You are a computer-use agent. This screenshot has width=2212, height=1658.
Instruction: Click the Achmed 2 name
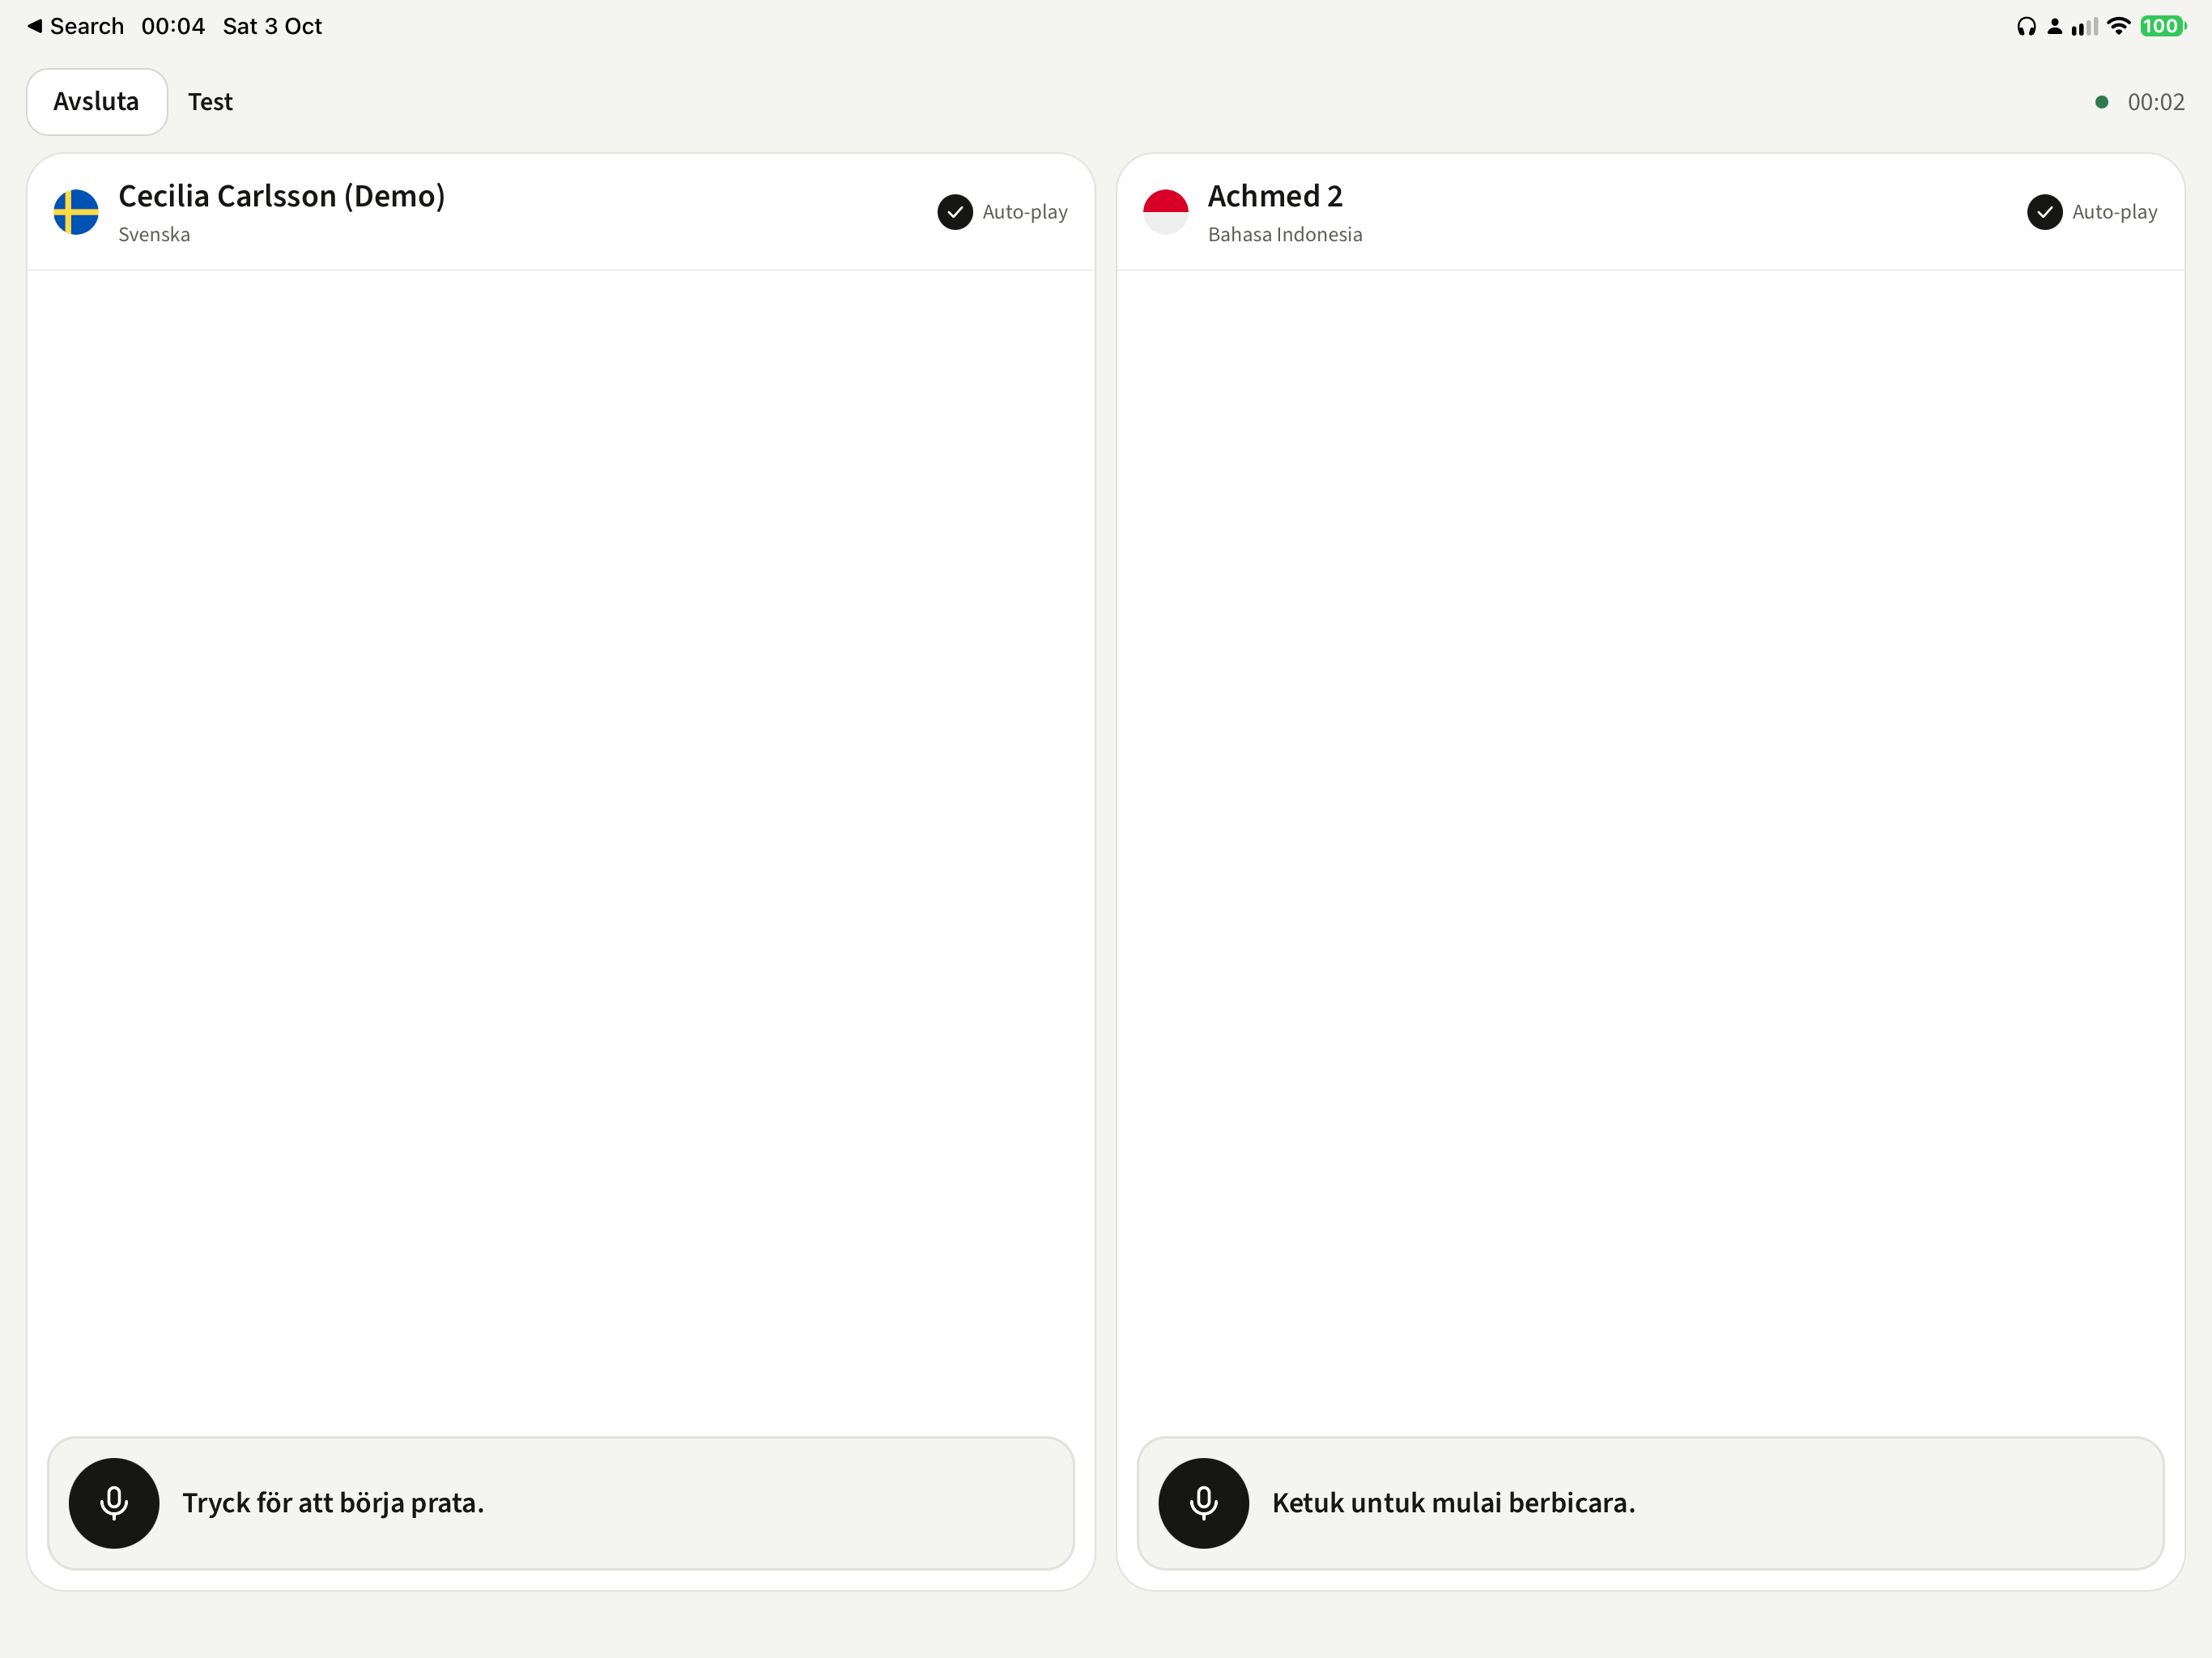click(1275, 196)
